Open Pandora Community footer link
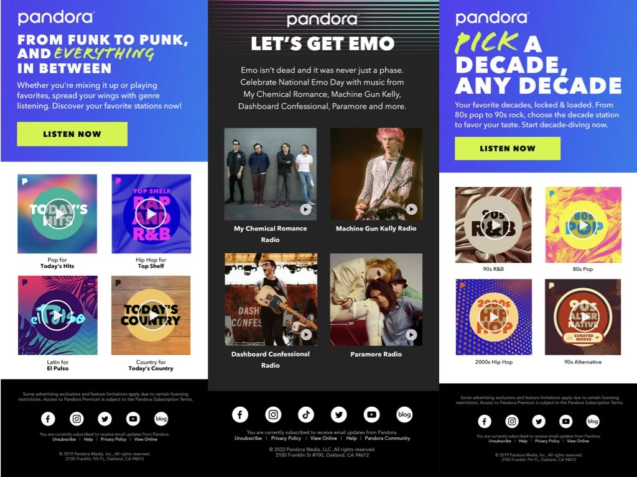Image resolution: width=637 pixels, height=477 pixels. pyautogui.click(x=387, y=438)
